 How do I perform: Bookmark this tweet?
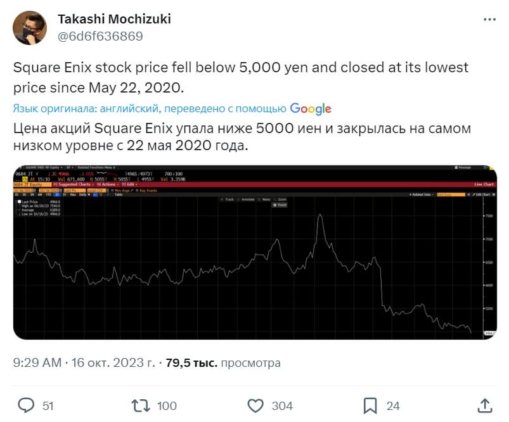tap(370, 405)
